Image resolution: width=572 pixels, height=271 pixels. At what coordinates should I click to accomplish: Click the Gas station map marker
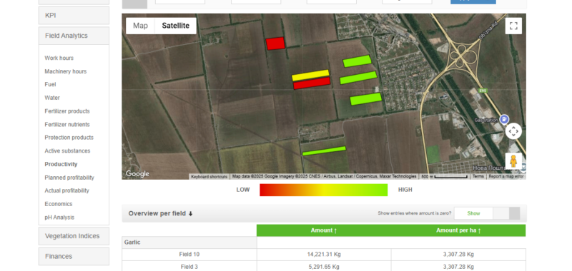pyautogui.click(x=504, y=118)
